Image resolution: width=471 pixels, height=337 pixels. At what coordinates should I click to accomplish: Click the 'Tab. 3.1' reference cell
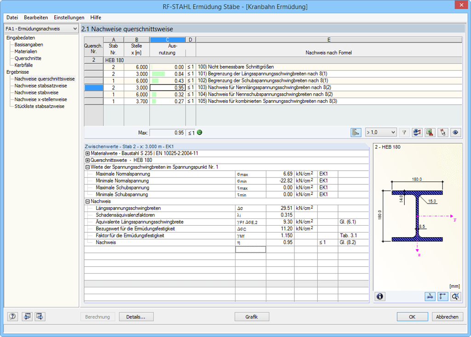tap(353, 235)
